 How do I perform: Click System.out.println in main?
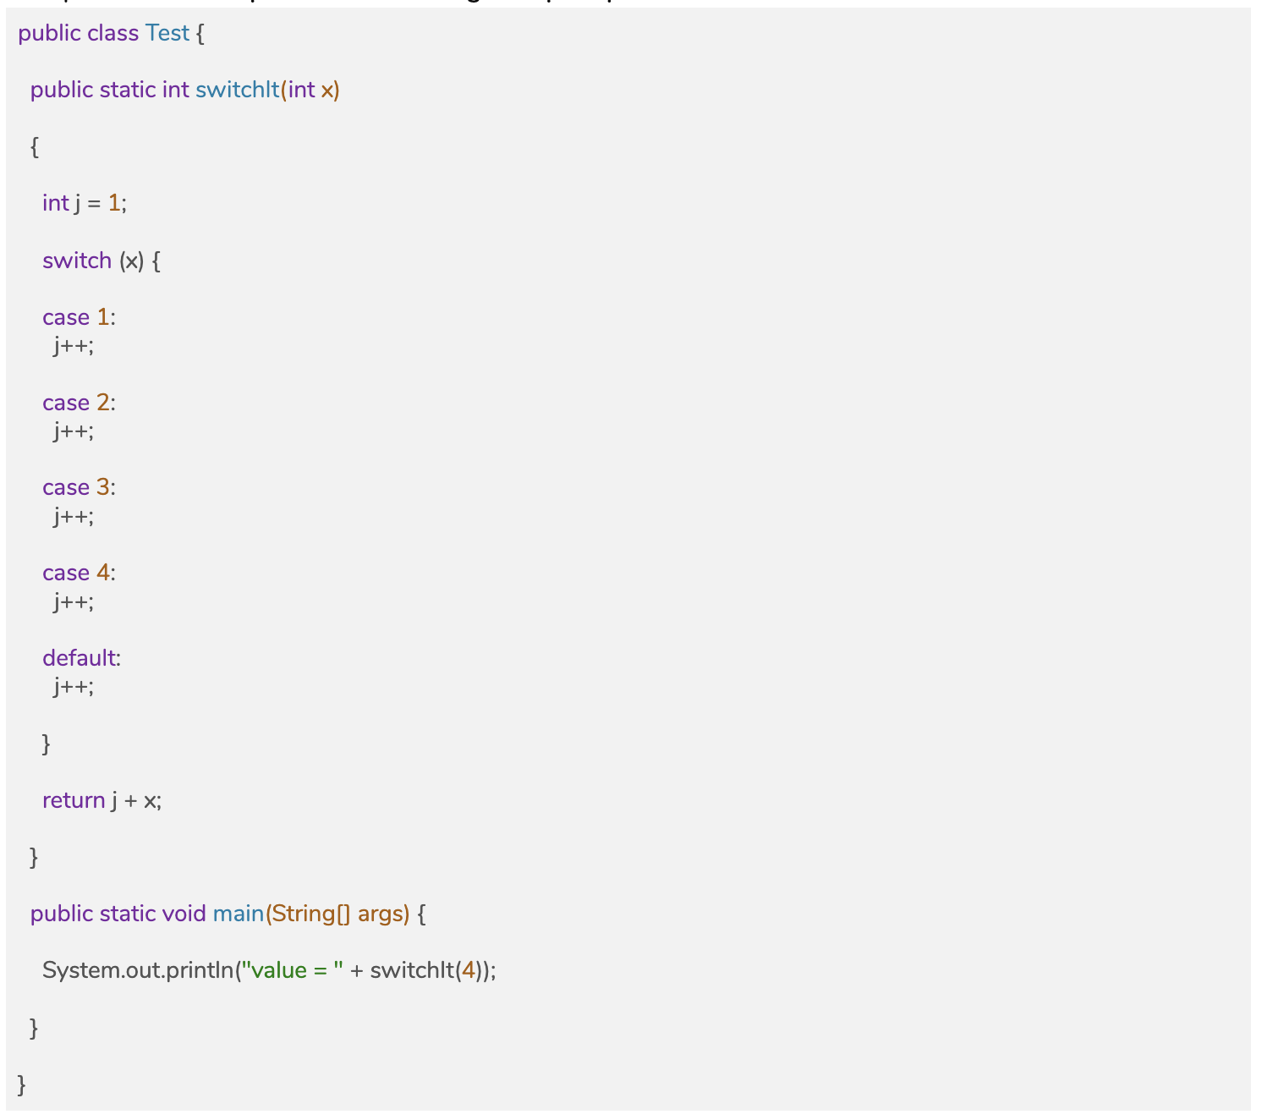click(x=138, y=970)
